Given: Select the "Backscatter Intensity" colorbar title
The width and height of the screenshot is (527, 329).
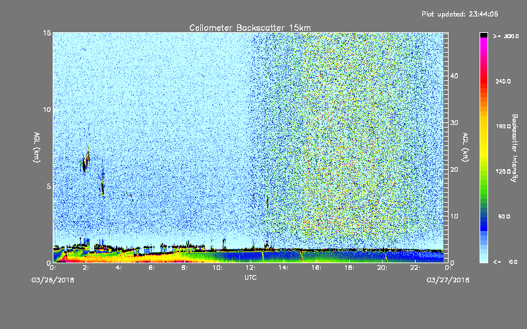Looking at the screenshot, I should point(514,148).
